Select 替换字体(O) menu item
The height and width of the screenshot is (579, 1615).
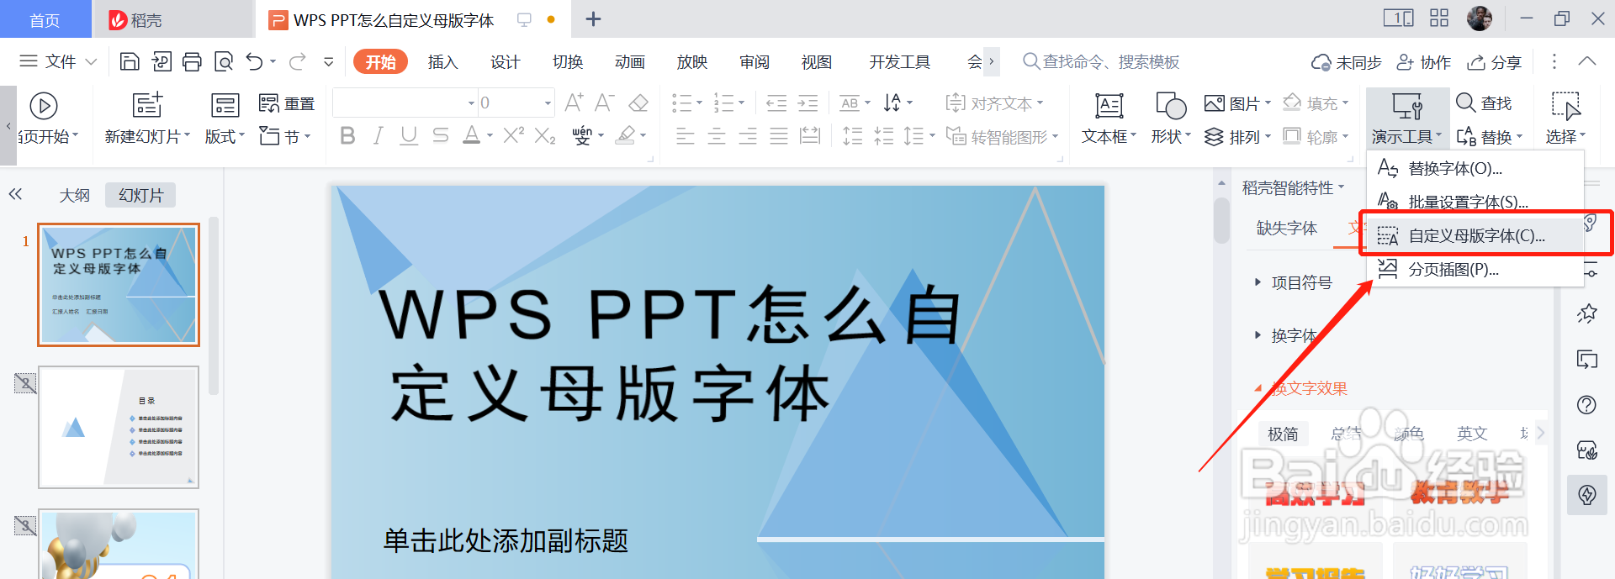point(1475,168)
